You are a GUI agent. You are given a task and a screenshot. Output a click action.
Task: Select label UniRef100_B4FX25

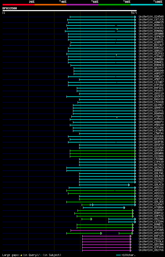click(x=151, y=236)
